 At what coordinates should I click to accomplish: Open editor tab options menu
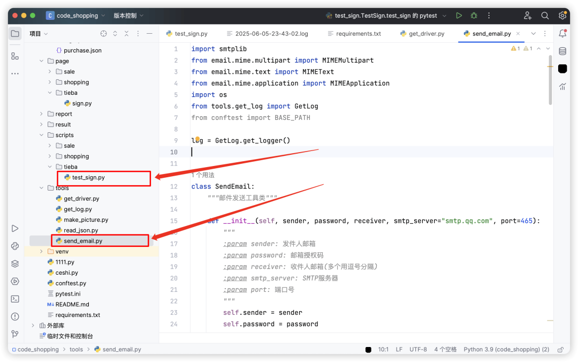[545, 34]
